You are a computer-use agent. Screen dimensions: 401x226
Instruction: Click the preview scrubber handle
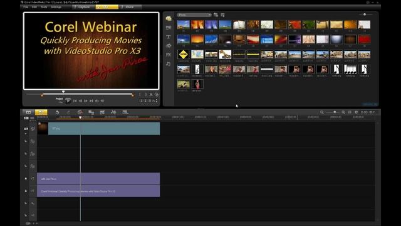coord(63,92)
